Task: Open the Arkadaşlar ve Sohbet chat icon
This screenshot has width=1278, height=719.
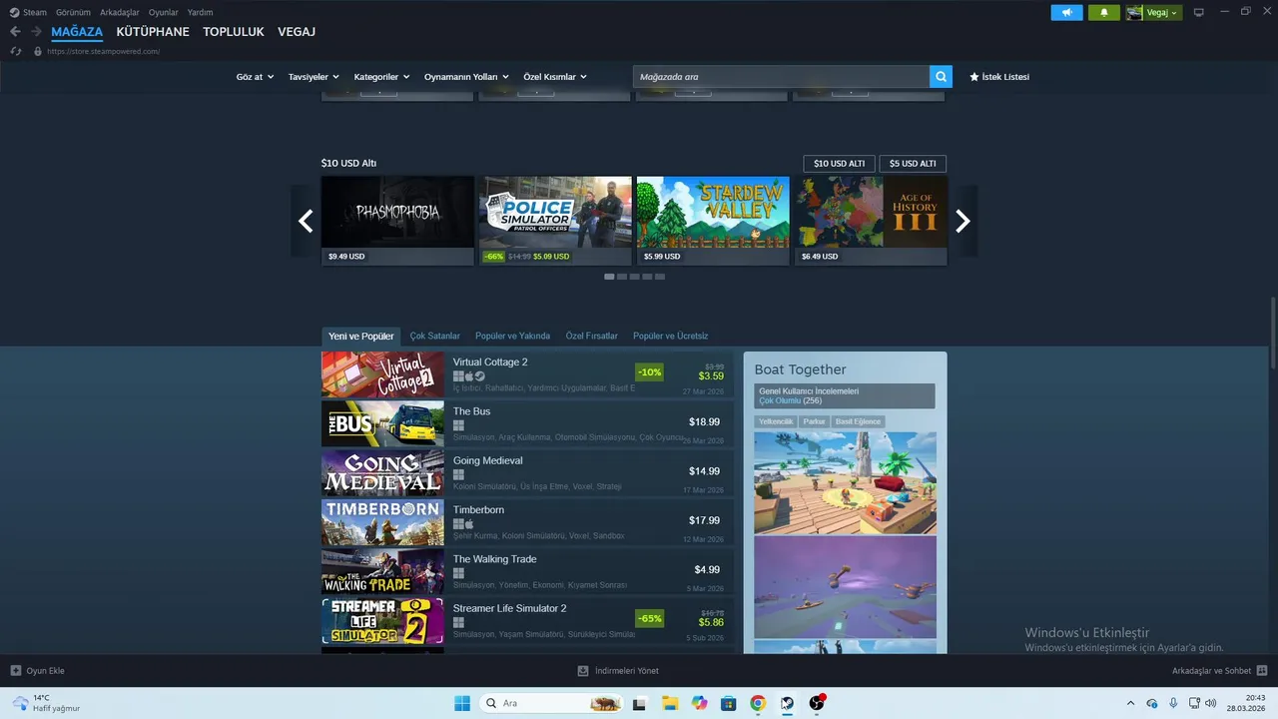Action: point(1262,671)
